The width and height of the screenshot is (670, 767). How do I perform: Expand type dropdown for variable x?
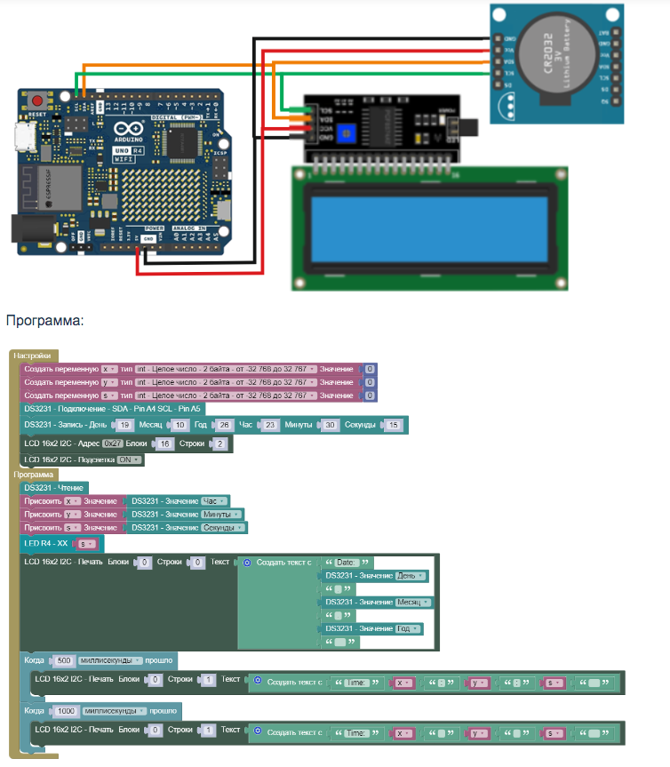(x=226, y=369)
